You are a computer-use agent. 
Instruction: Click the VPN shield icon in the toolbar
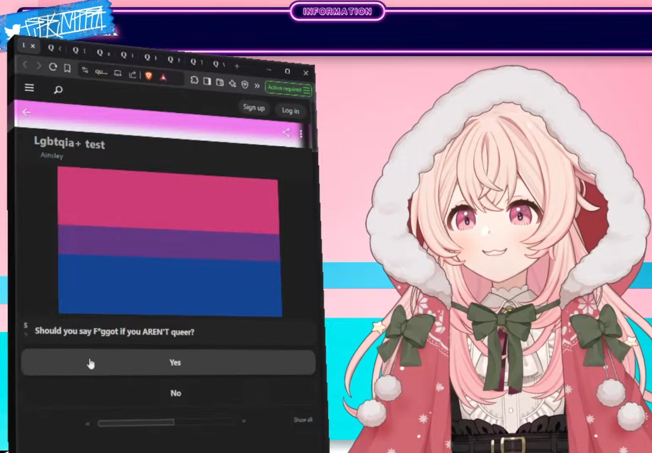245,85
